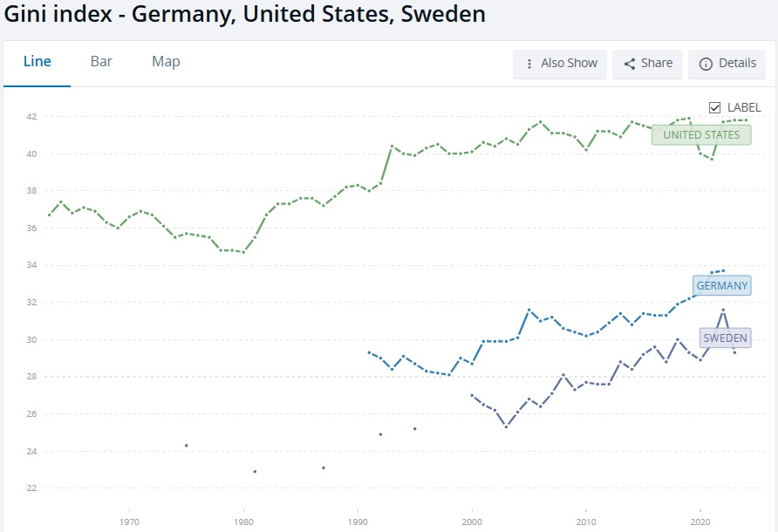Viewport: 778px width, 532px height.
Task: Click Sweden's 2022 peak data point
Action: (723, 310)
